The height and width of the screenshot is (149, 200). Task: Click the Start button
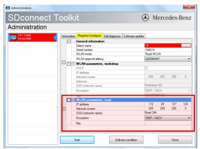tap(77, 140)
